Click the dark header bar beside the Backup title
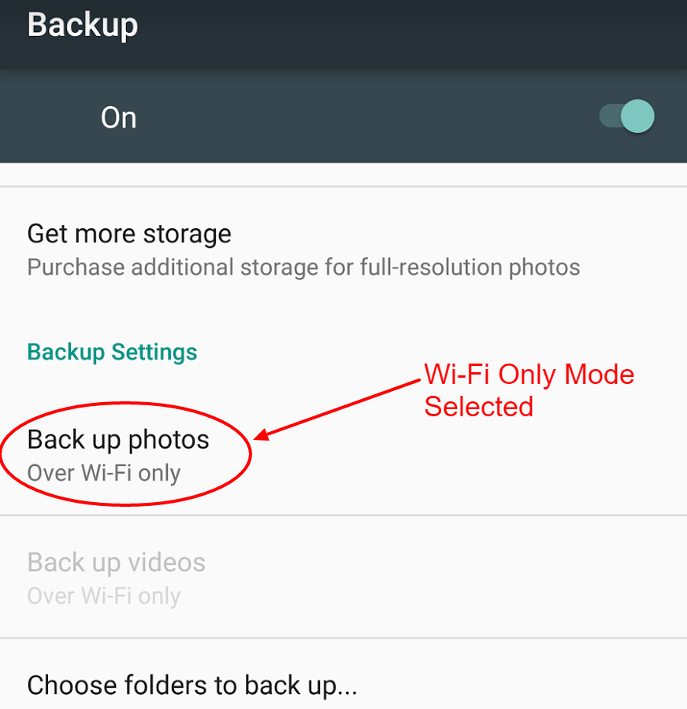The width and height of the screenshot is (687, 709). [407, 35]
